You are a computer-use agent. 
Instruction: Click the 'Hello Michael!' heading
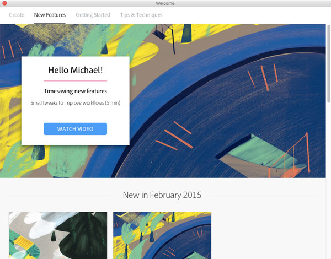coord(76,70)
